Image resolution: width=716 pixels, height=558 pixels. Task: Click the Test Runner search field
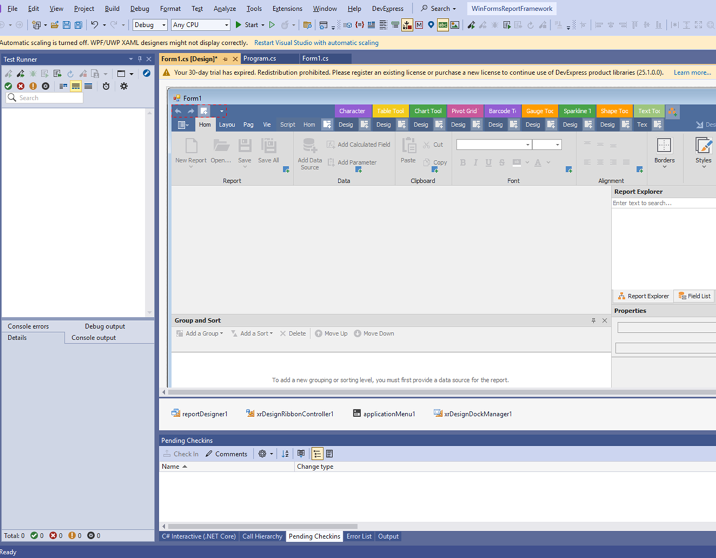tap(44, 98)
